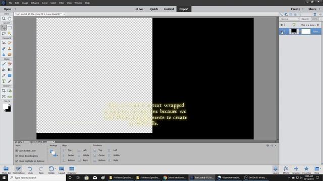Select the Zoom tool

[4, 19]
